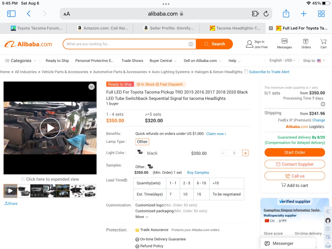The width and height of the screenshot is (332, 249).
Task: Open the extensions icon in address bar
Action: point(255,14)
